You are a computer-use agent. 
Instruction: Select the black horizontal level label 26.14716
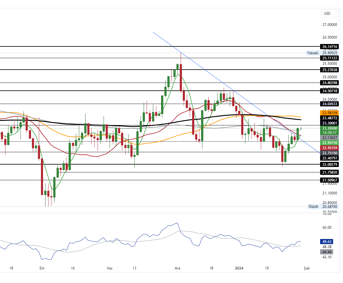pyautogui.click(x=330, y=46)
